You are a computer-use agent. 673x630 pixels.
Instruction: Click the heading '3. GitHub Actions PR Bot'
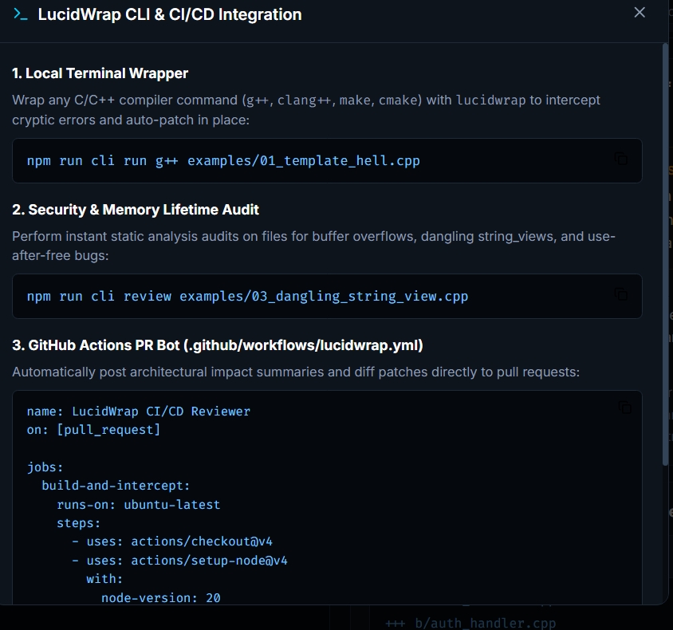217,345
